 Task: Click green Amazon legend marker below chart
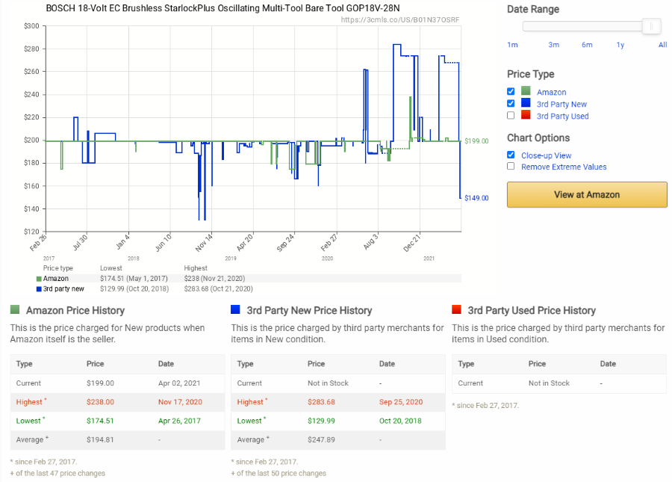pos(39,279)
